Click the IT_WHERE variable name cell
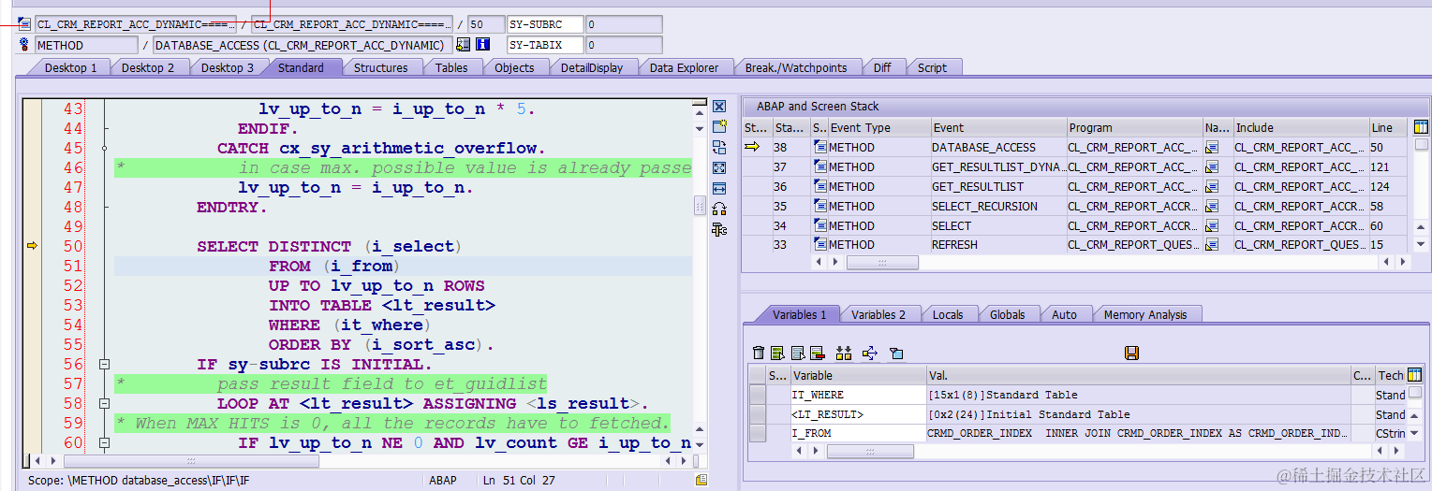 tap(859, 395)
